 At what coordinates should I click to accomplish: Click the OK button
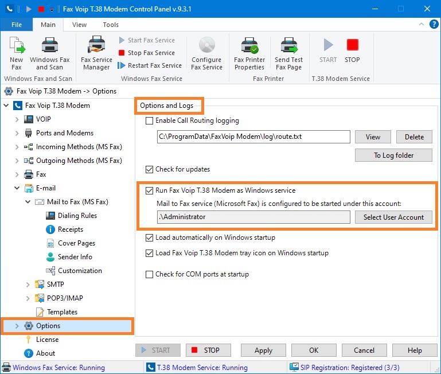pos(314,350)
